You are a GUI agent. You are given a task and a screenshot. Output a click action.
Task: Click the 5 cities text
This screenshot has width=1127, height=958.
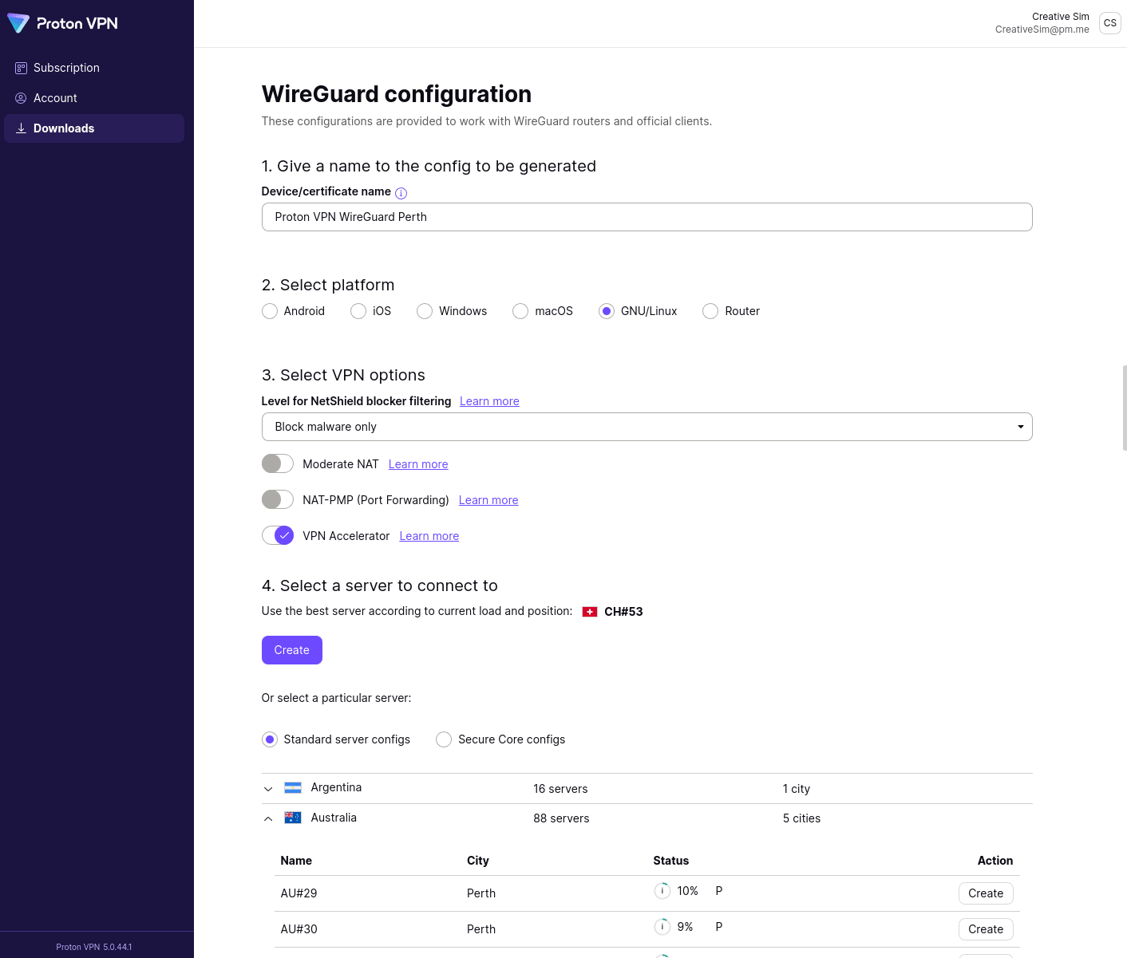pos(801,818)
